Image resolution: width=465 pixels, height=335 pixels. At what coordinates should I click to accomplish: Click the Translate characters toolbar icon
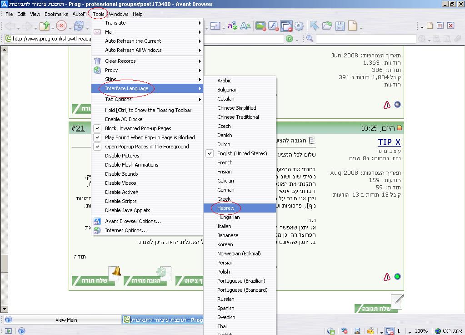coord(233,26)
